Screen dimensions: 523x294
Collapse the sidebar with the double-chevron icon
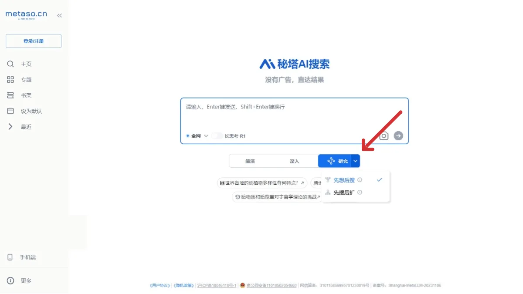(59, 16)
